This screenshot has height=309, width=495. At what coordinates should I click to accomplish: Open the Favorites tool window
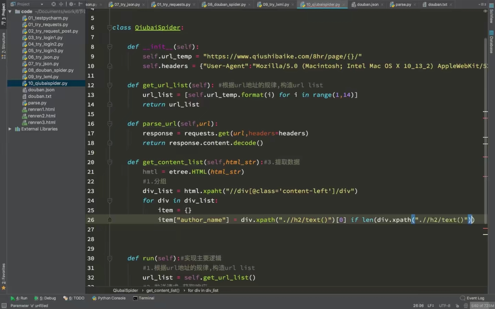pos(4,276)
